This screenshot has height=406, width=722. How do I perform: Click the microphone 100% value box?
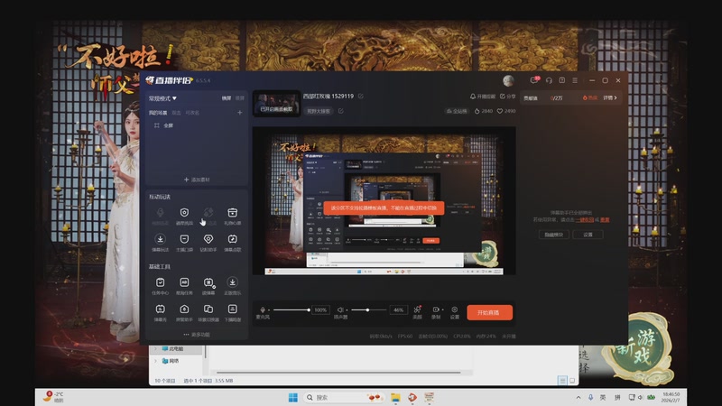(320, 309)
